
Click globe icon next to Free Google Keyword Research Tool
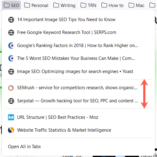[11, 32]
